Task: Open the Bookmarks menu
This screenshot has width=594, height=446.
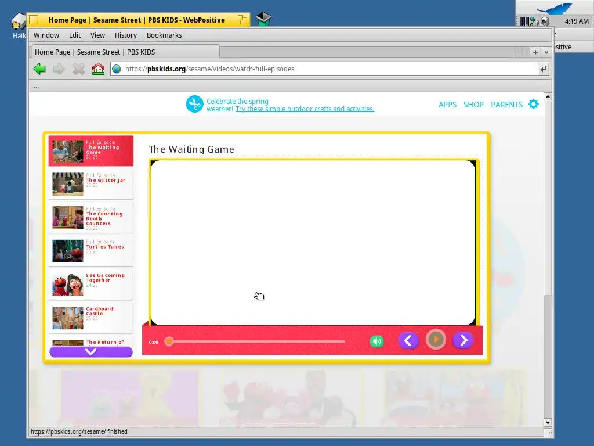Action: click(x=164, y=35)
